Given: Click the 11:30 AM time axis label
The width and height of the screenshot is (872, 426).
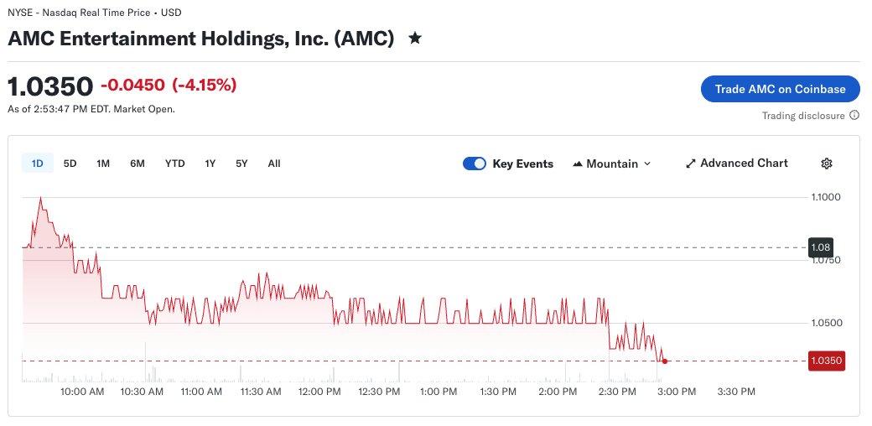Looking at the screenshot, I should point(260,392).
